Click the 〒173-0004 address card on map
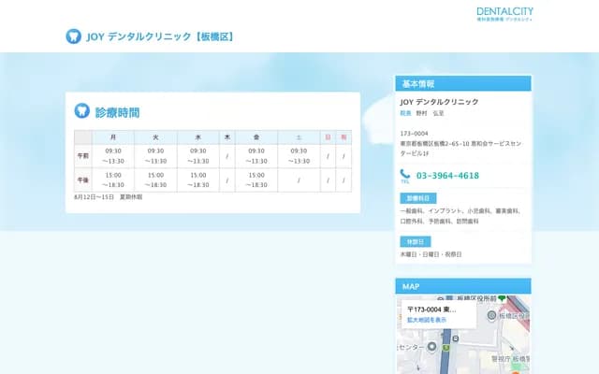The width and height of the screenshot is (599, 374). (439, 314)
